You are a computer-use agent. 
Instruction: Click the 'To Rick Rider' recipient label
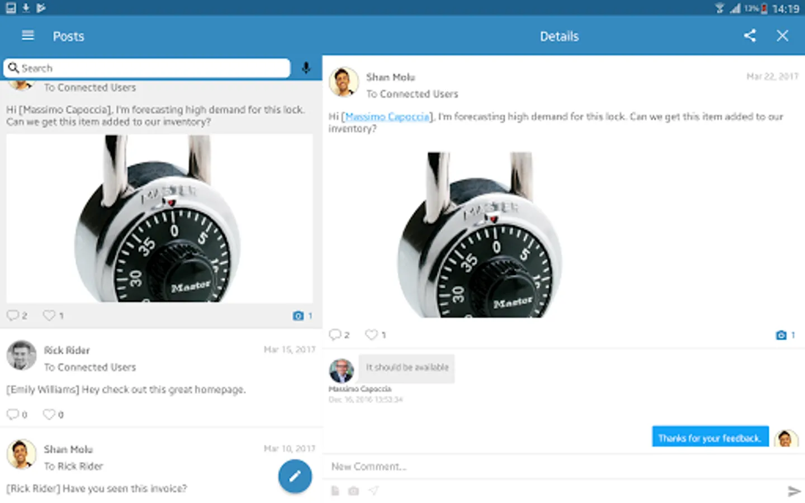pos(73,466)
